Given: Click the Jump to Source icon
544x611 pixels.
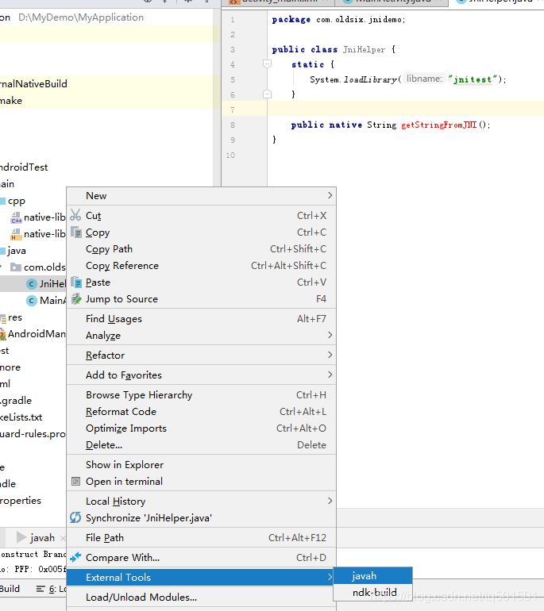Looking at the screenshot, I should (76, 299).
